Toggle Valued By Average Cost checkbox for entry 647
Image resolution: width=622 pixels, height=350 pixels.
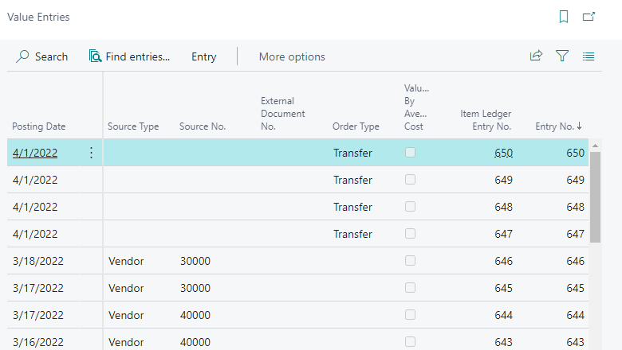coord(410,233)
